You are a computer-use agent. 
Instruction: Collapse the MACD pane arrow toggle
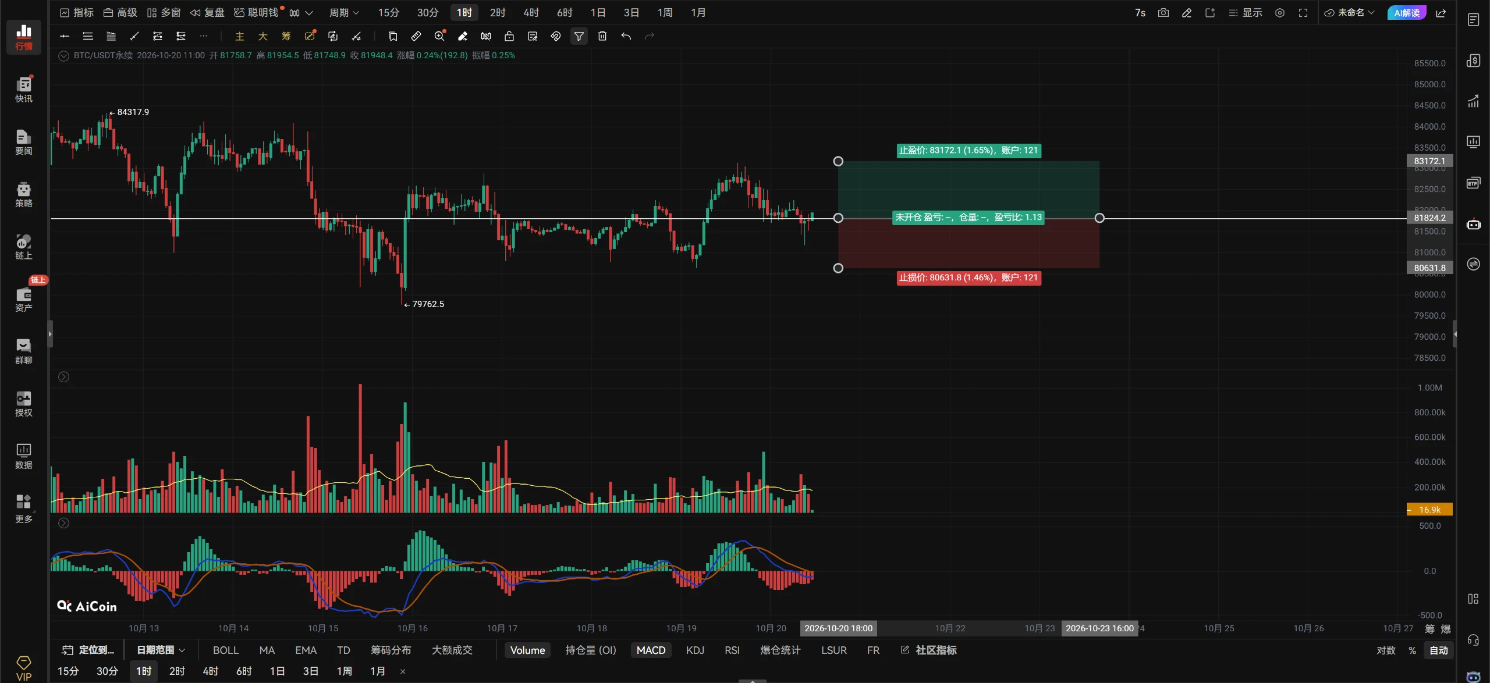pyautogui.click(x=64, y=523)
